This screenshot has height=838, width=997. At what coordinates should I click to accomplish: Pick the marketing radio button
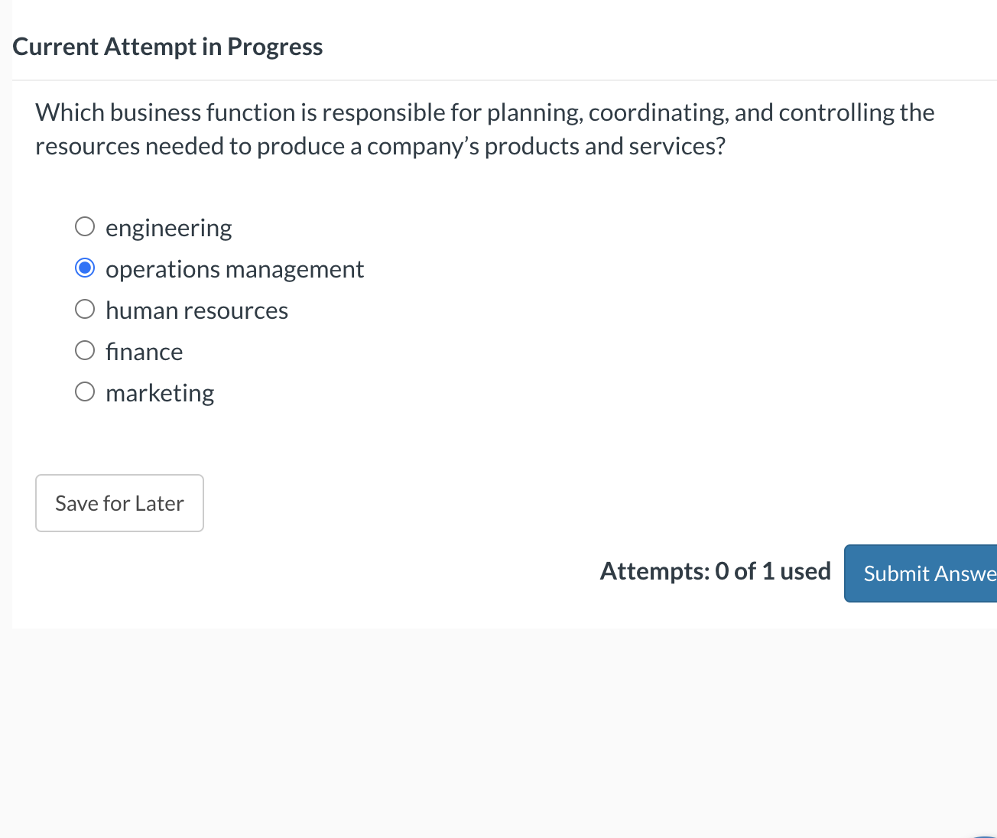pos(85,392)
